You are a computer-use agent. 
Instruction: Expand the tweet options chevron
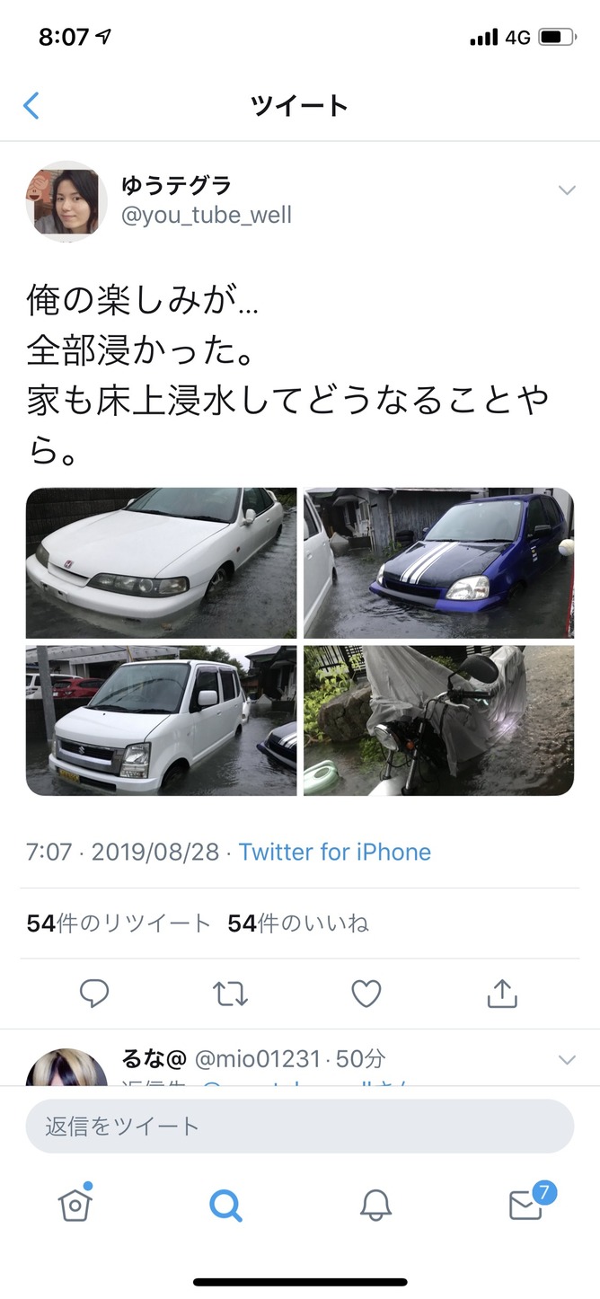click(567, 190)
